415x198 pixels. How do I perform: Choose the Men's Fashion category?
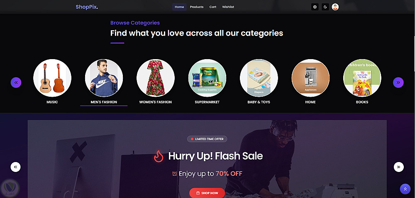104,78
